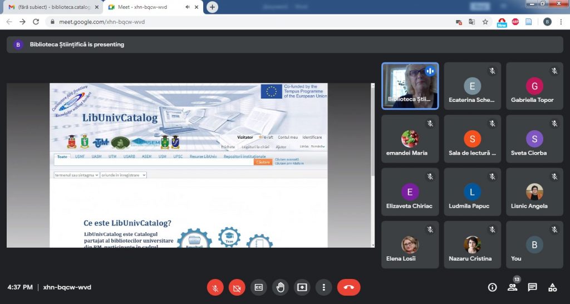Open termenul sau sintagma dropdown in presentation

(x=77, y=175)
